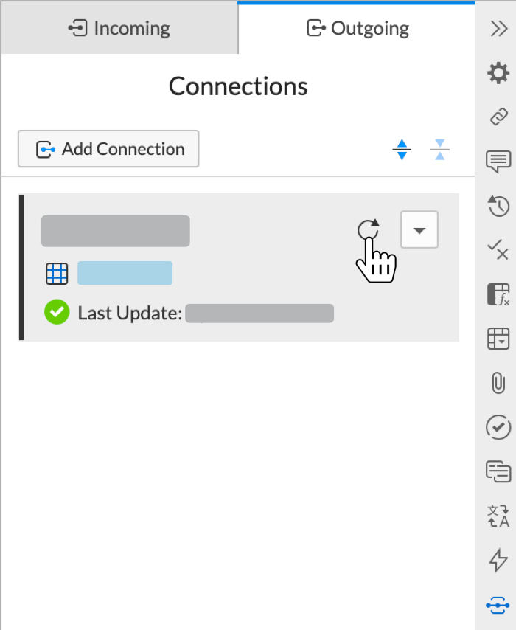
Task: Click the green Last Update status badge
Action: [57, 313]
